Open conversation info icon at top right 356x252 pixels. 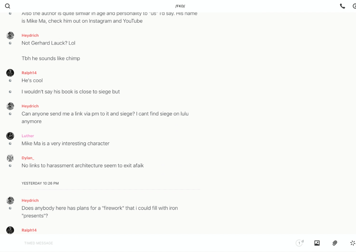tap(354, 6)
